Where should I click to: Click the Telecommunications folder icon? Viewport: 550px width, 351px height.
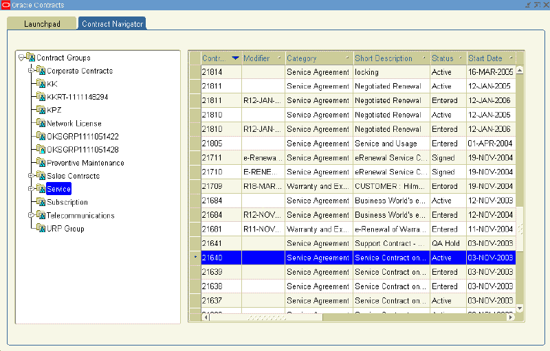[41, 215]
